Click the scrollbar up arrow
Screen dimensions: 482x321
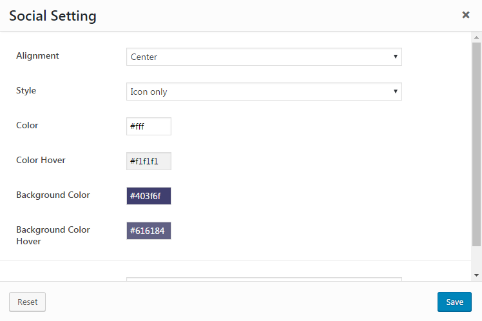pyautogui.click(x=477, y=38)
